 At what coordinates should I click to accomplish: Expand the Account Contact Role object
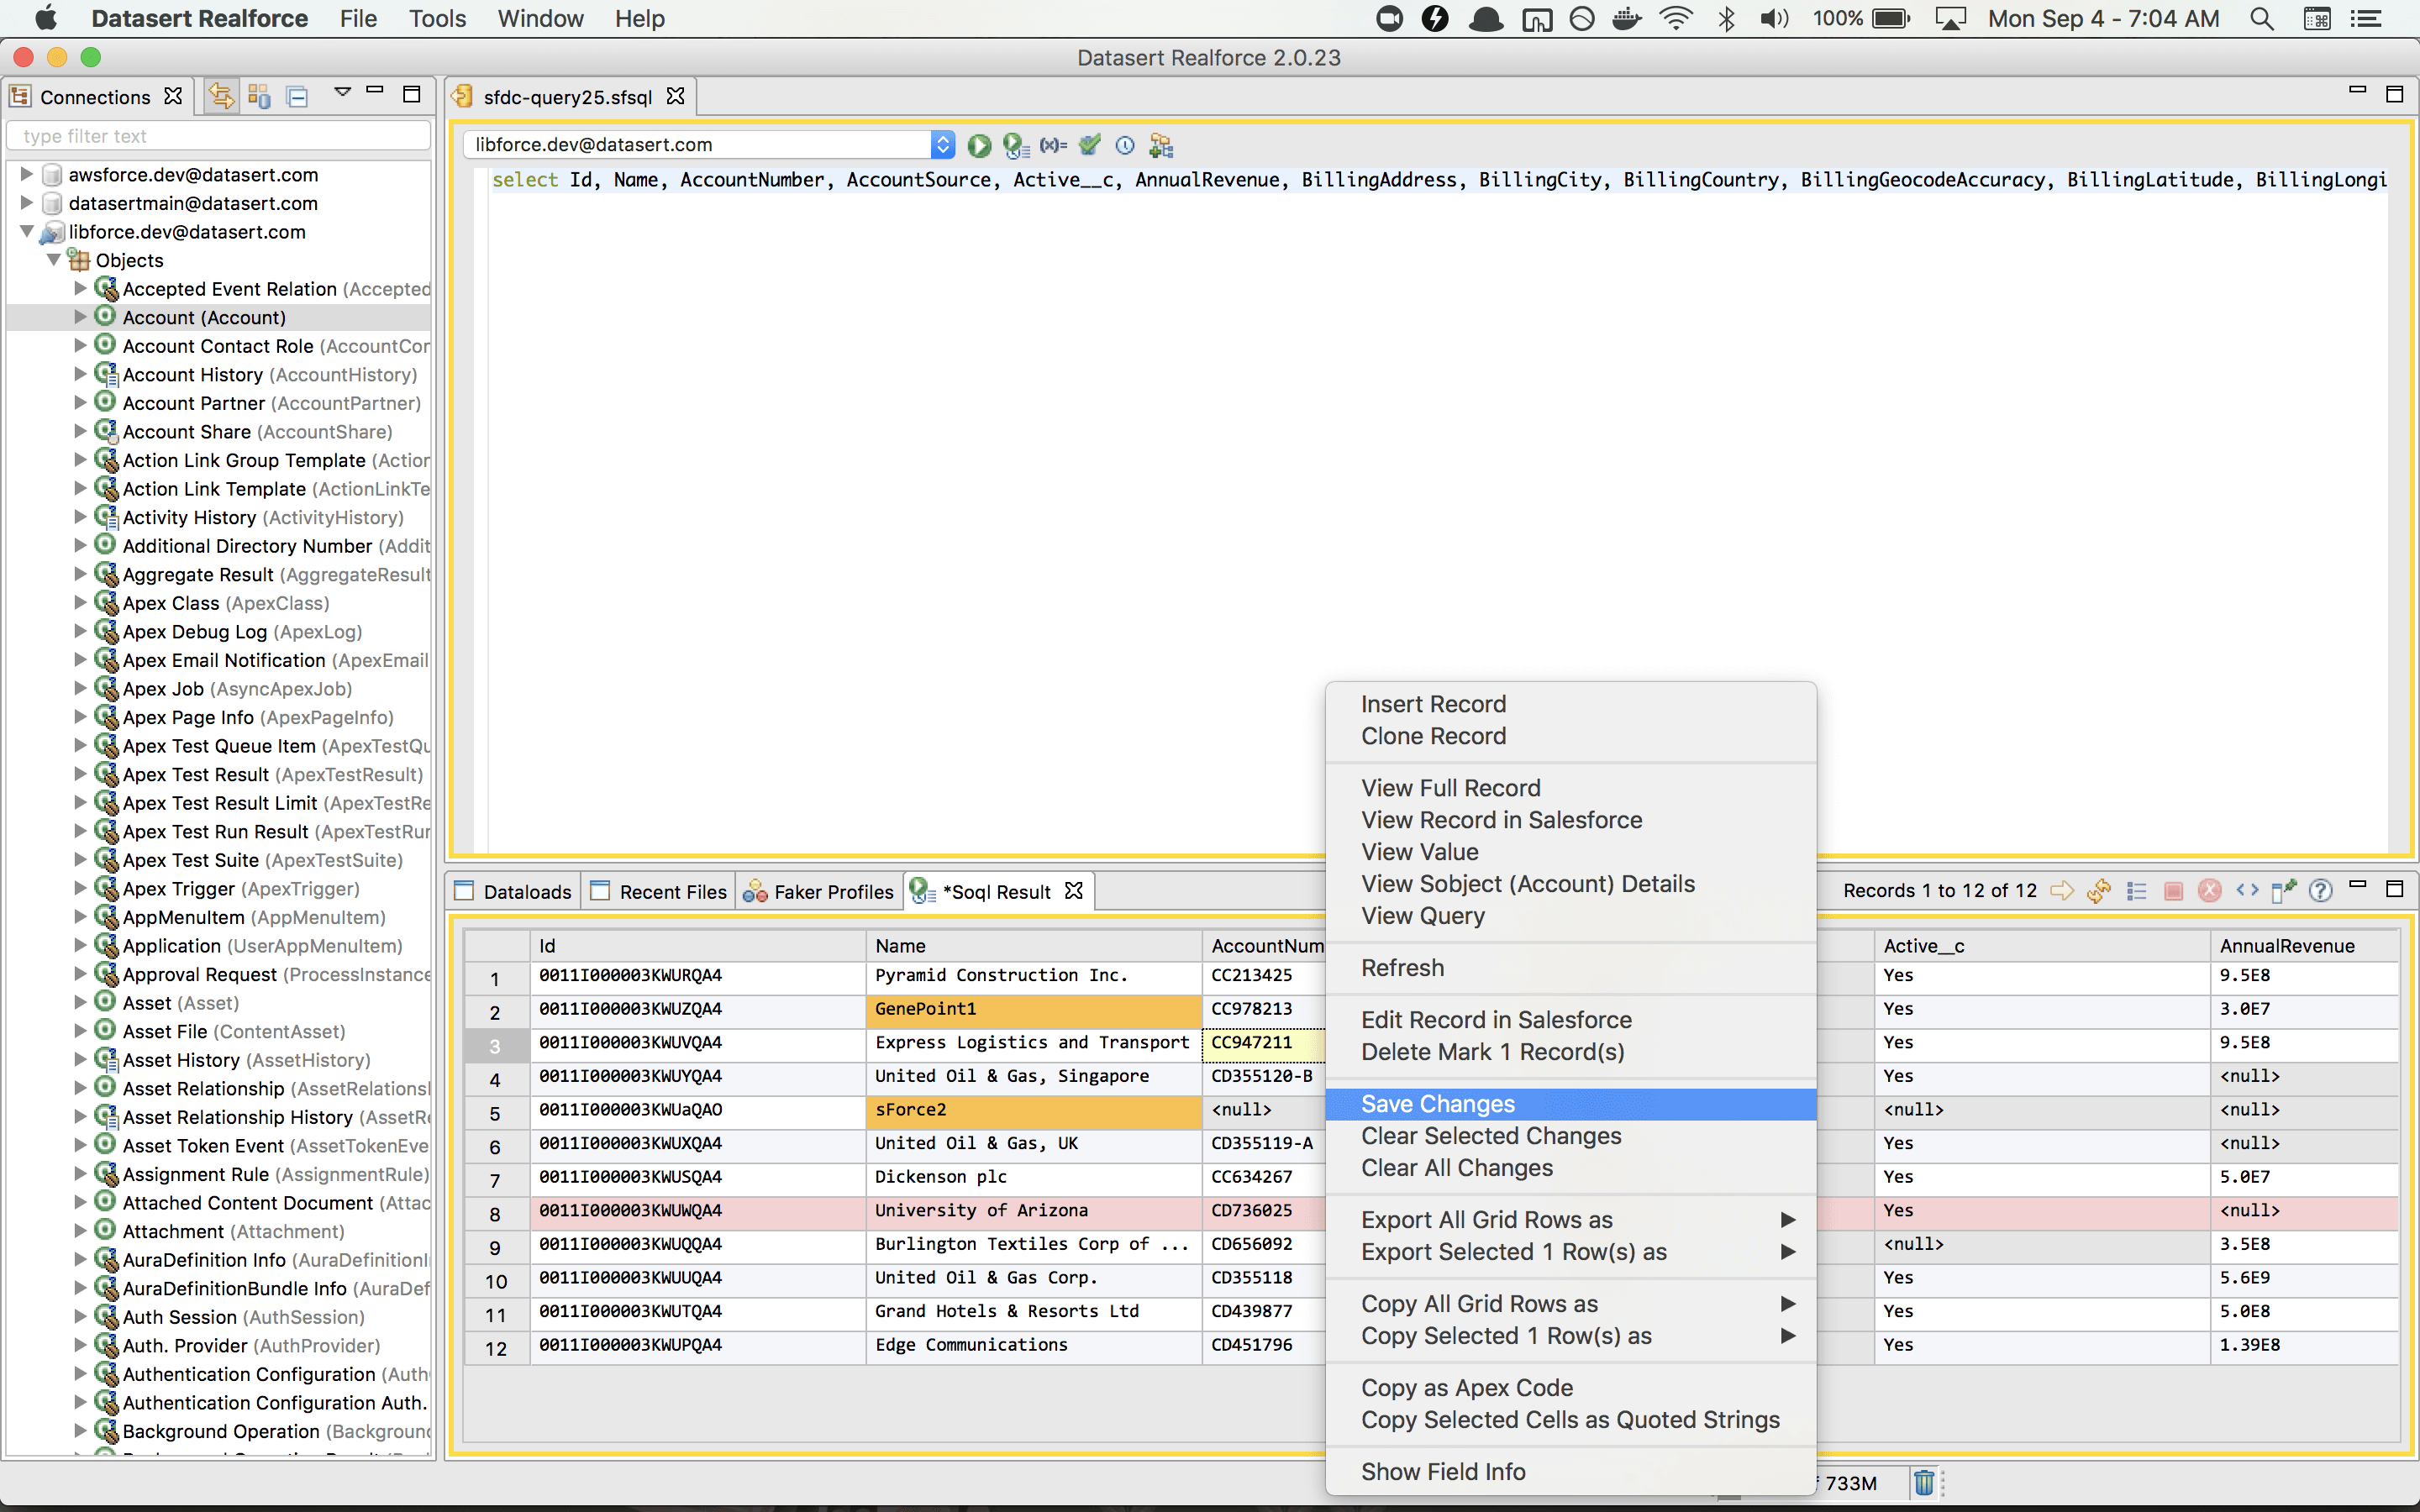pos(79,346)
